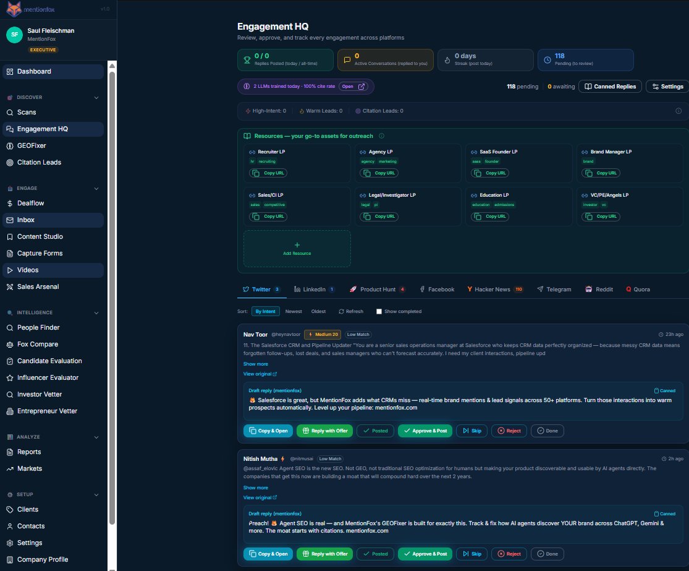Click the Influencer Evaluator star icon
This screenshot has height=571, width=689.
point(10,379)
